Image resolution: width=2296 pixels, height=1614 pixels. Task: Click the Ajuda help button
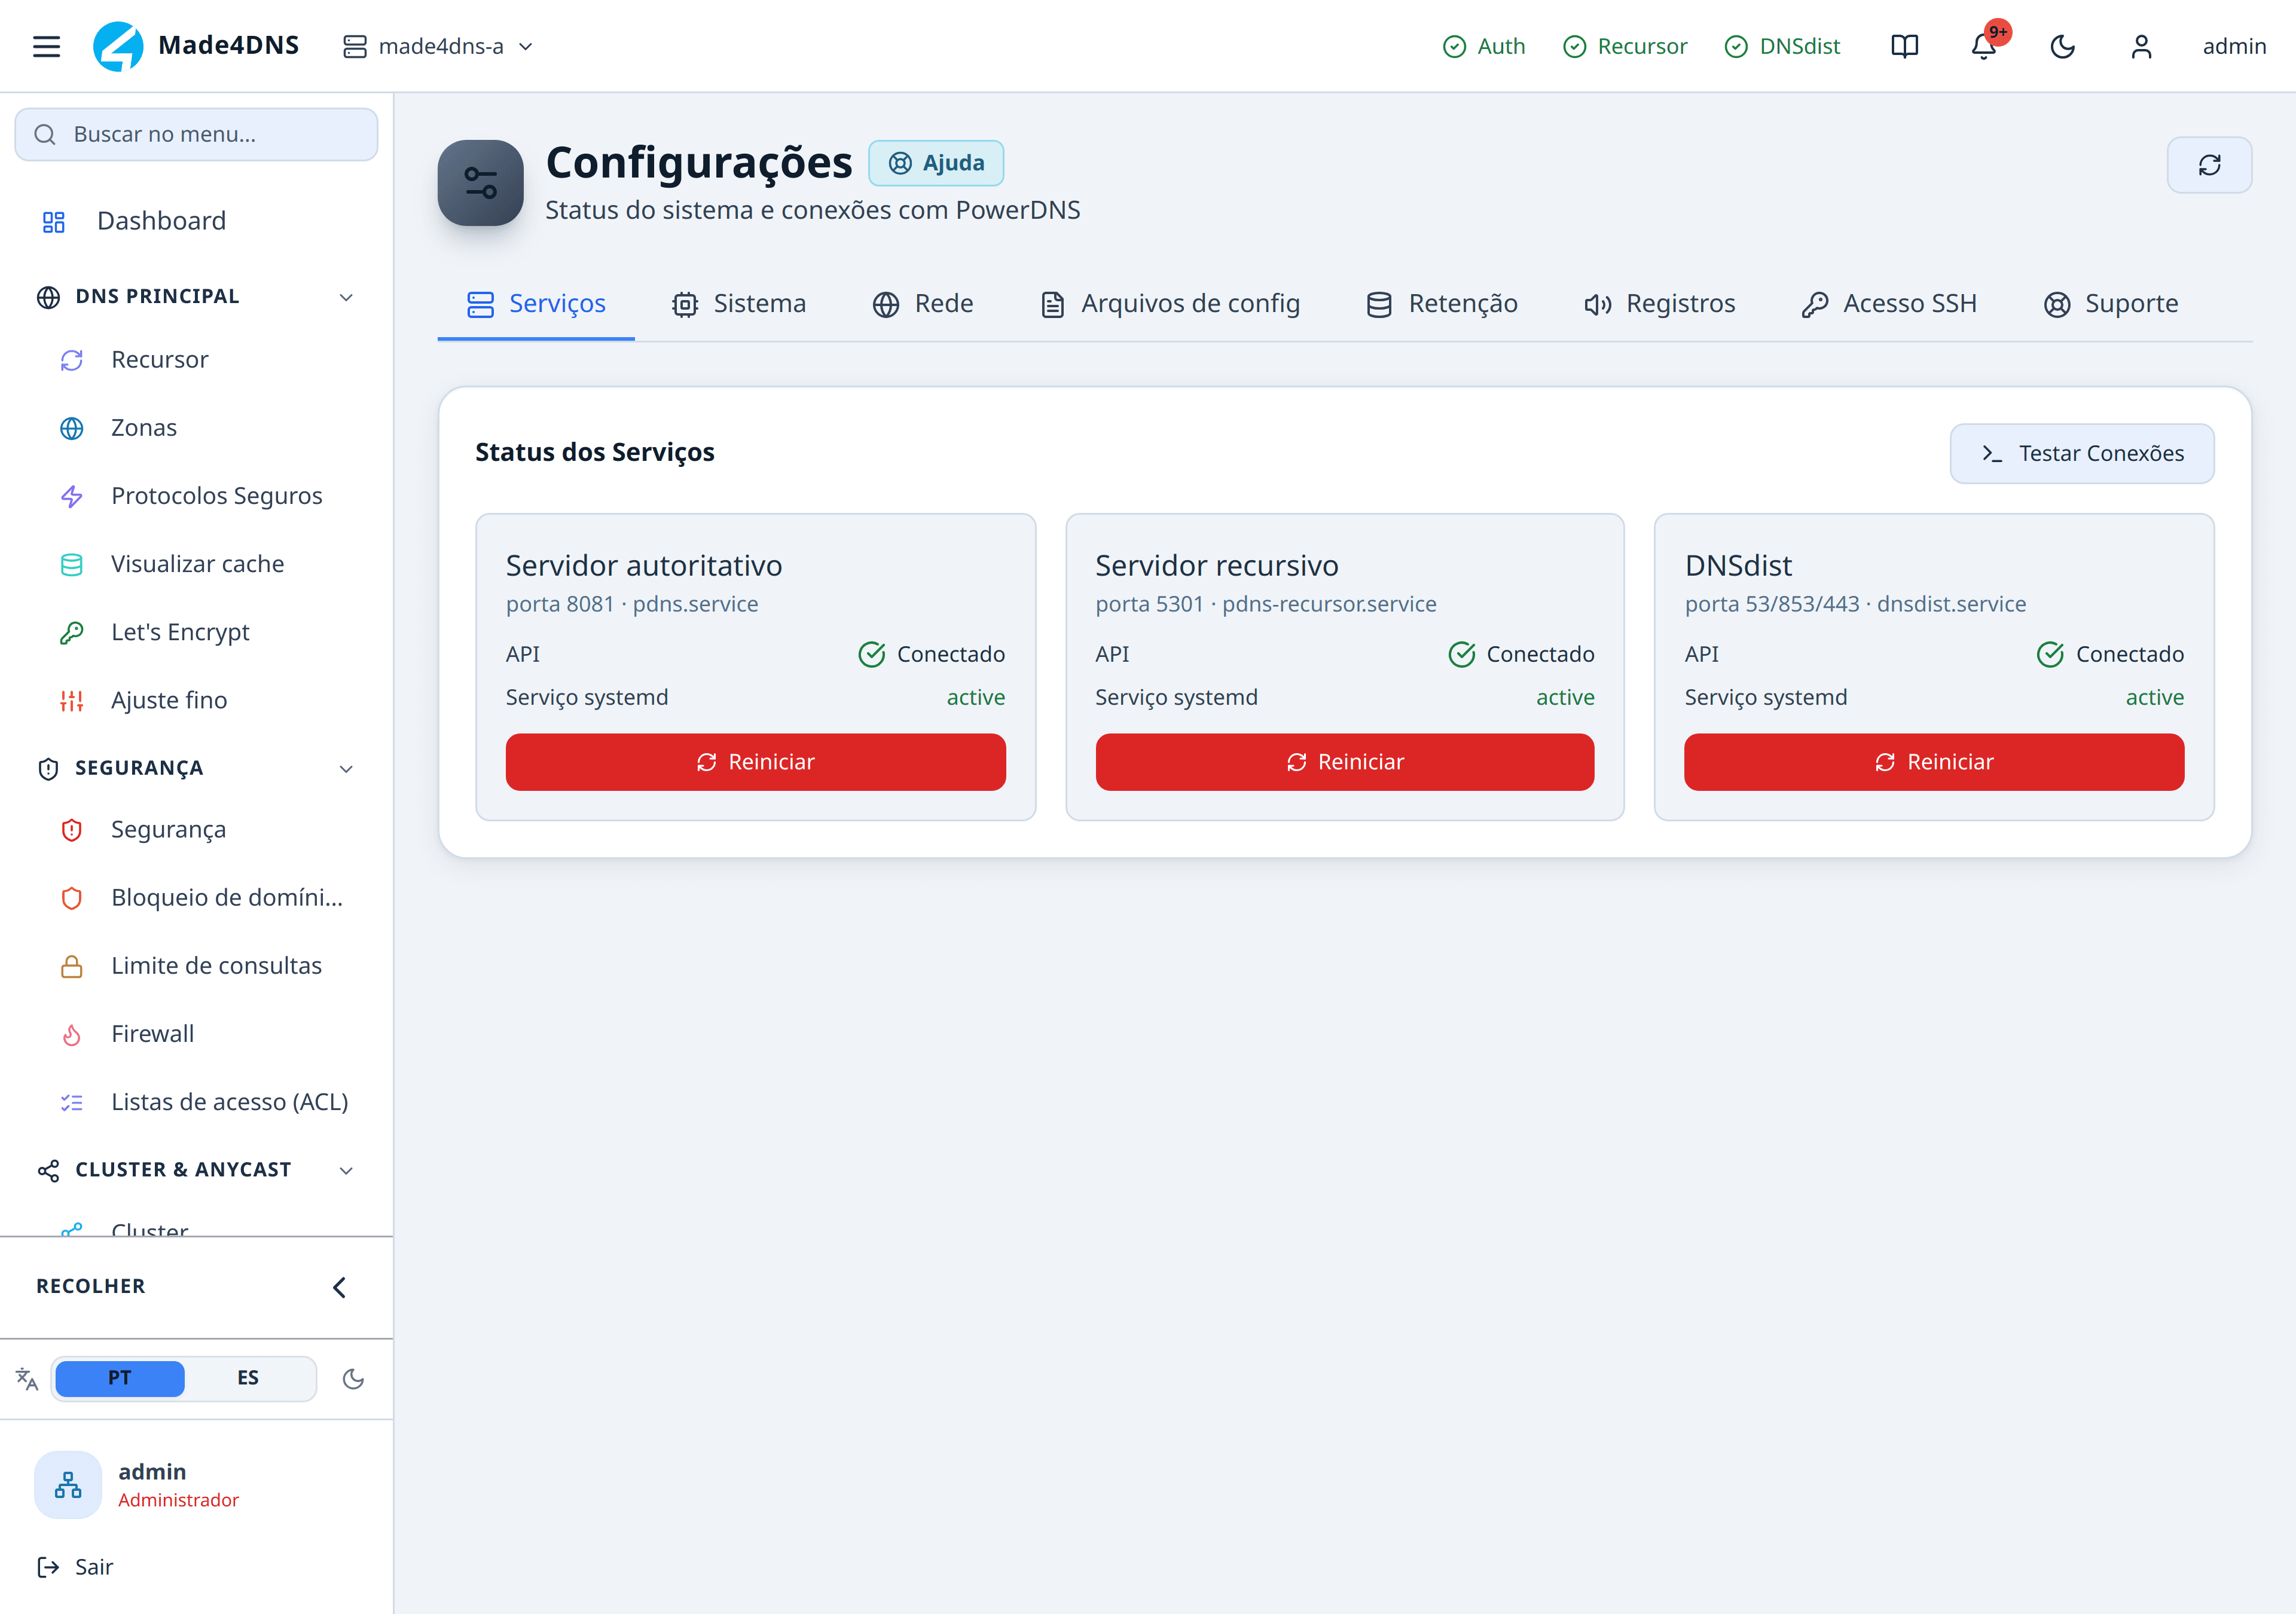click(x=936, y=163)
